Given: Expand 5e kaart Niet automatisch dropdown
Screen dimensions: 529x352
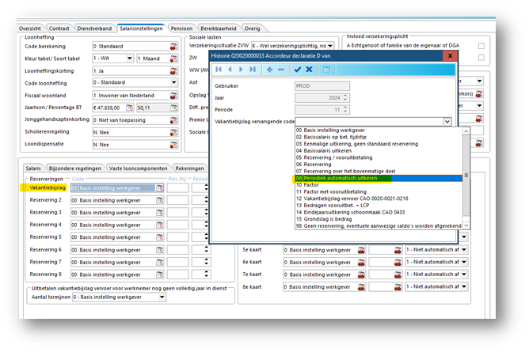Looking at the screenshot, I should [x=464, y=250].
